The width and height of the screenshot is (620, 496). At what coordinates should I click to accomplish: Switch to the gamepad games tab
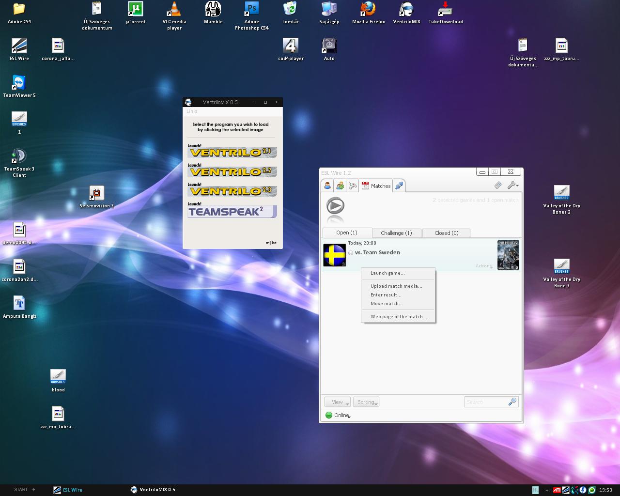[x=353, y=186]
